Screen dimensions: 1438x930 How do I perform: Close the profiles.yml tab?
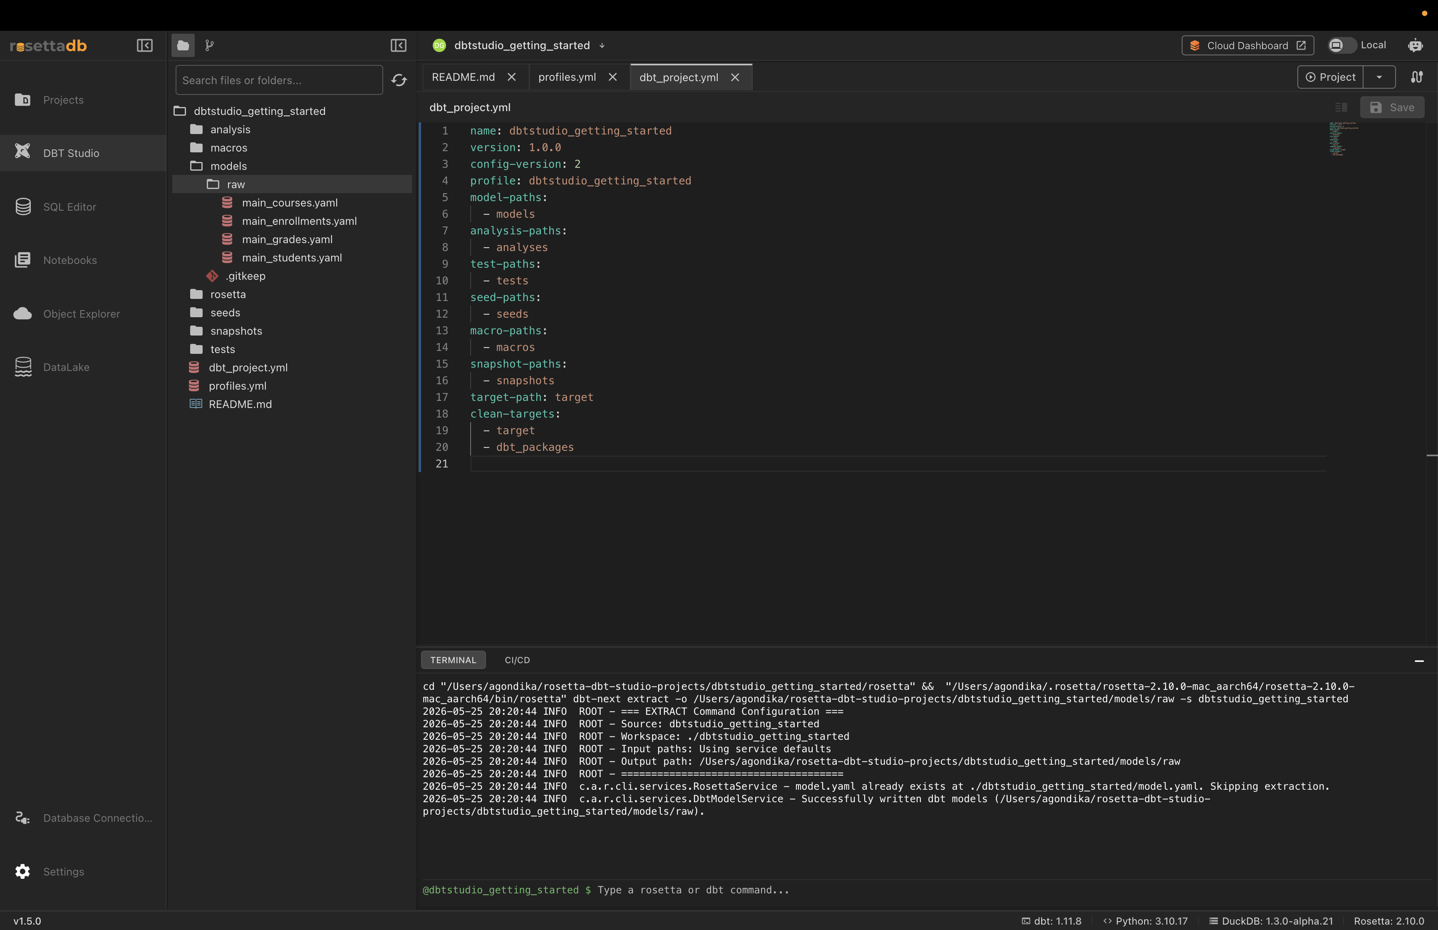pyautogui.click(x=612, y=77)
